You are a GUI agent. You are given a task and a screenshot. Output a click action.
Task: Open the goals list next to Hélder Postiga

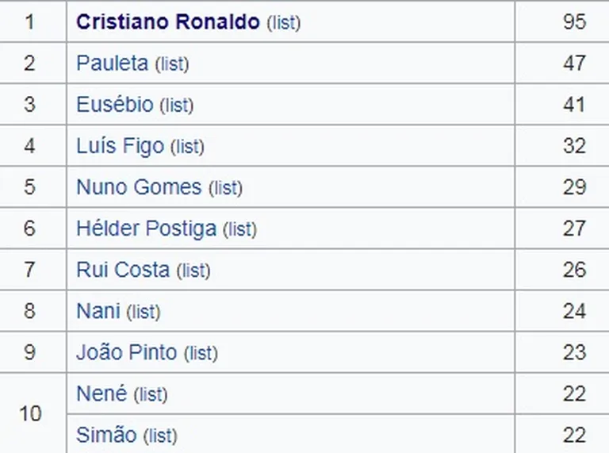tap(240, 228)
